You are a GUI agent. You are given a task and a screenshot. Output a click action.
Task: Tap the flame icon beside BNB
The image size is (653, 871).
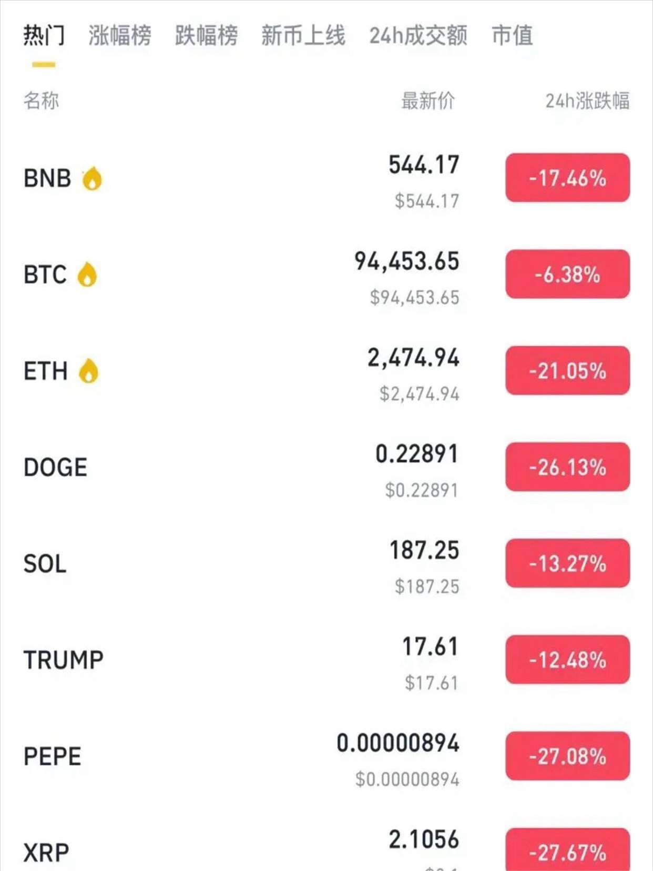click(x=92, y=178)
